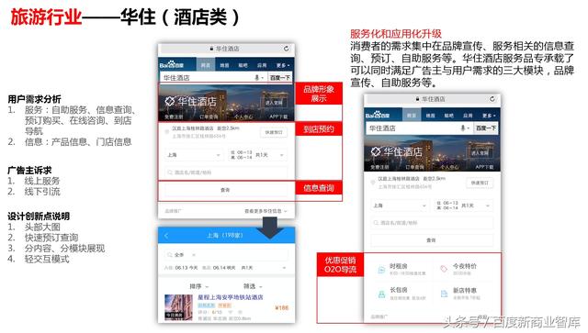The image size is (588, 333).
Task: Click 华住 logo emblem on right phone banner
Action: [x=376, y=151]
